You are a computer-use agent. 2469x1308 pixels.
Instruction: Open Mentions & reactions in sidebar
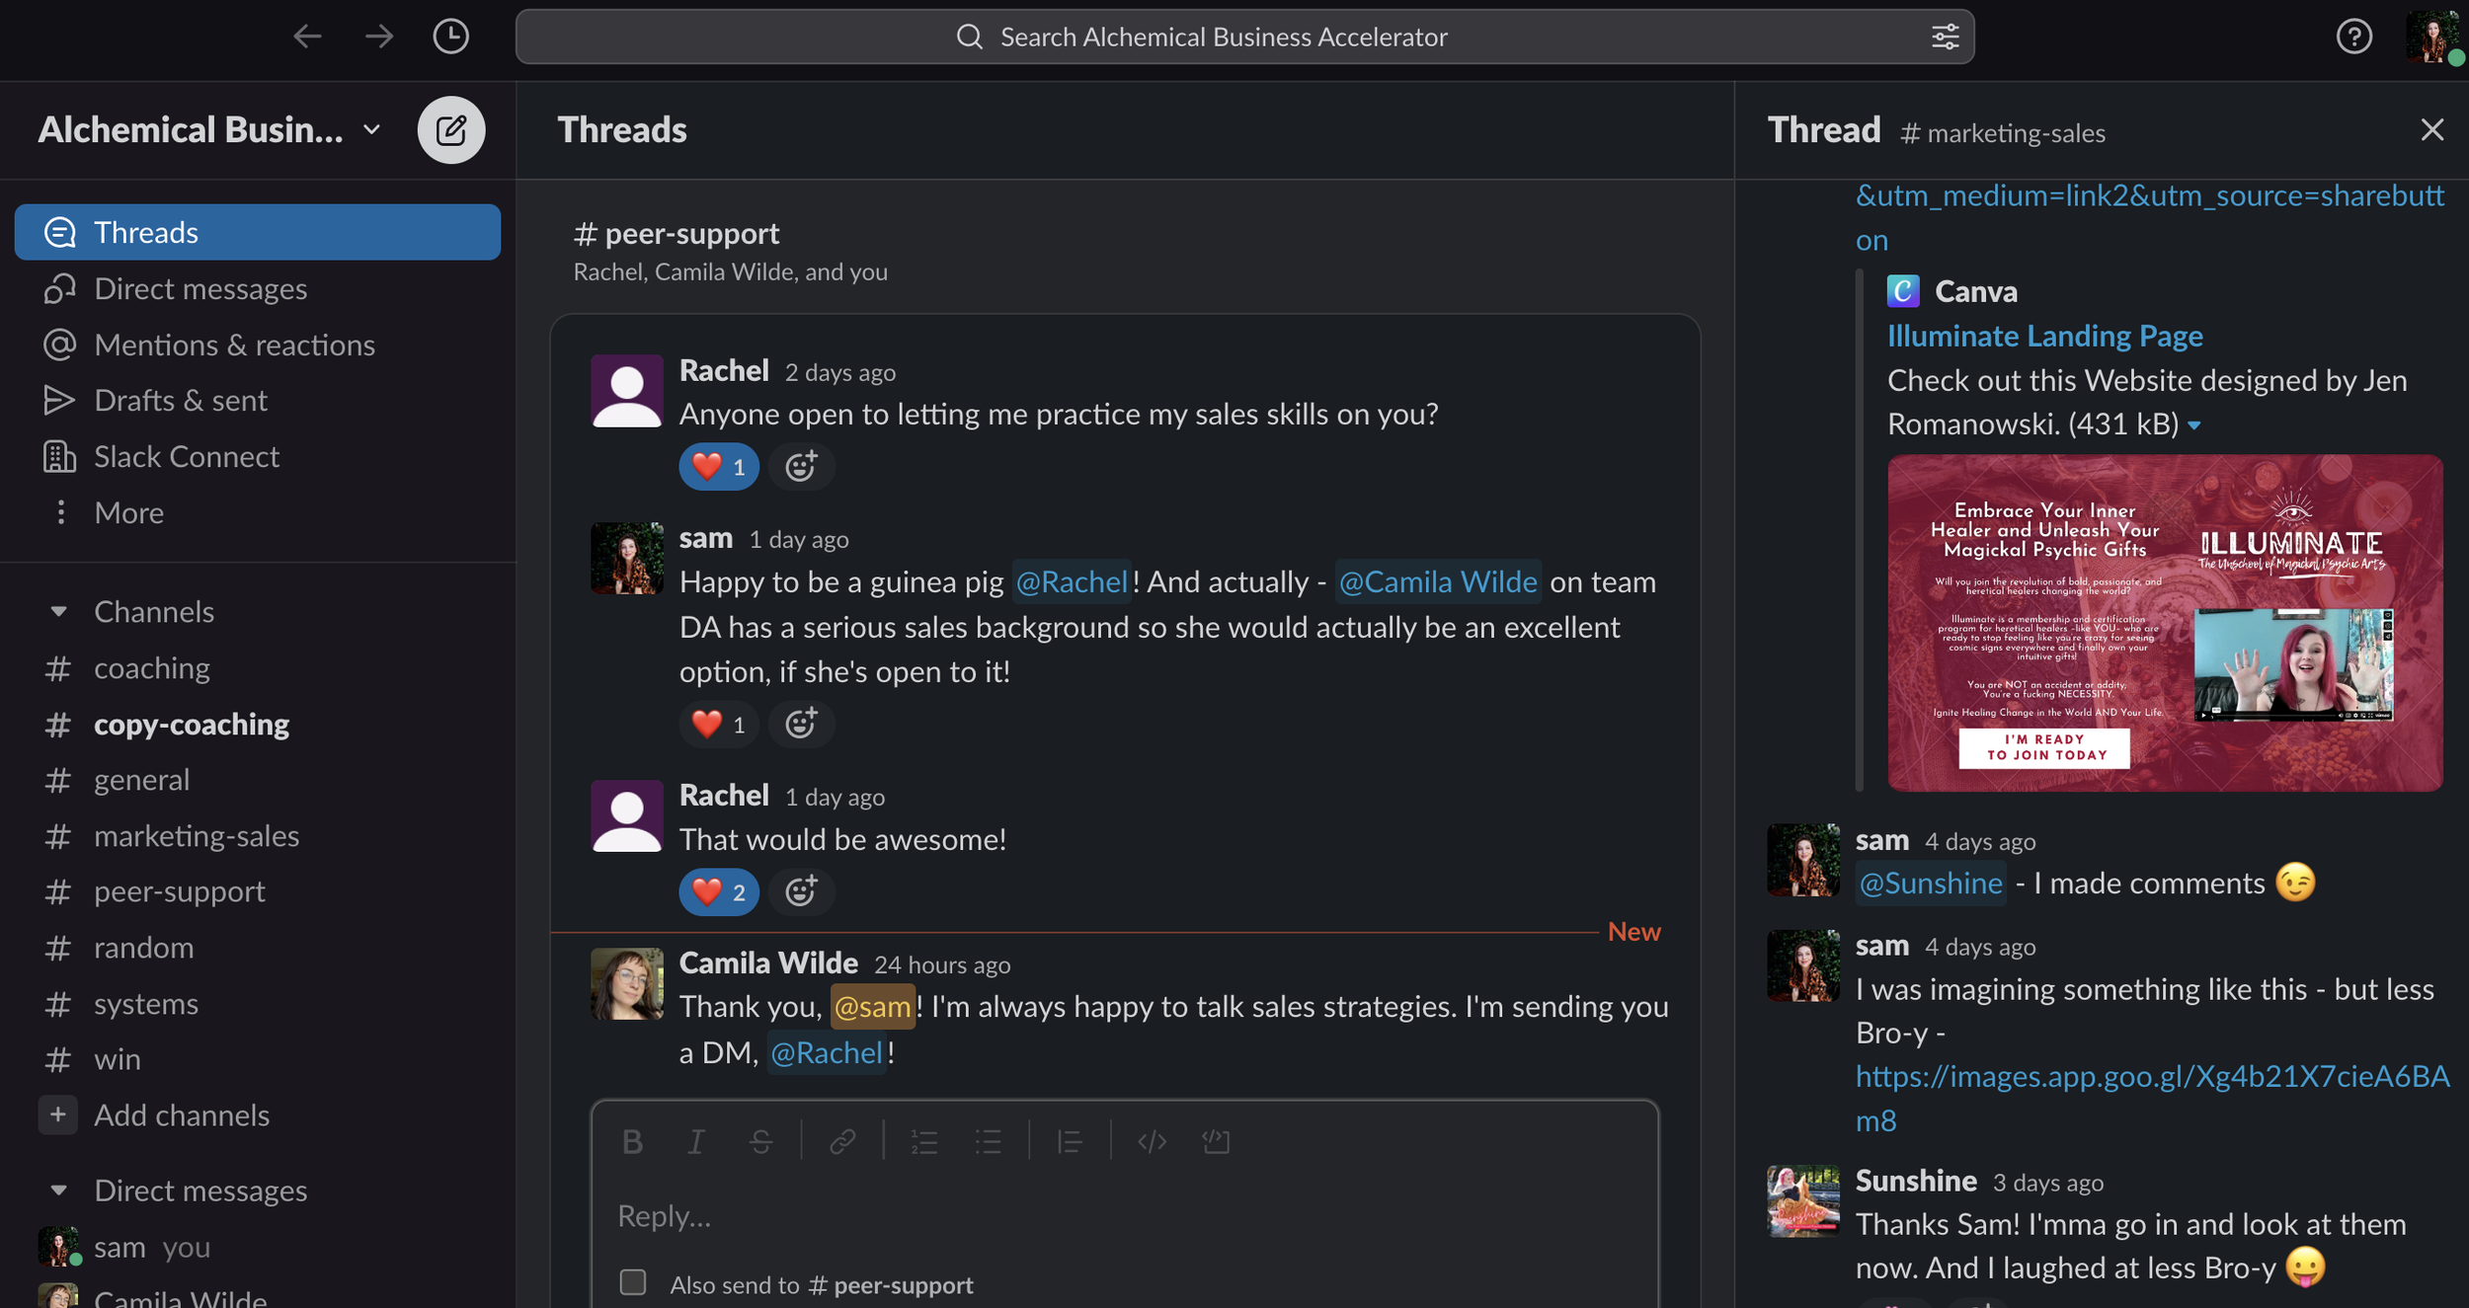click(x=234, y=345)
